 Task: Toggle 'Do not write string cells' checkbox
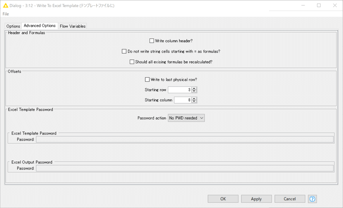coord(124,51)
